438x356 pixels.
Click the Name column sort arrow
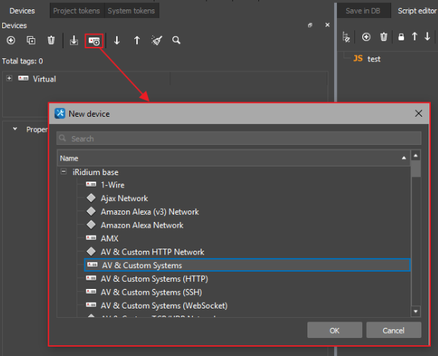click(x=404, y=158)
